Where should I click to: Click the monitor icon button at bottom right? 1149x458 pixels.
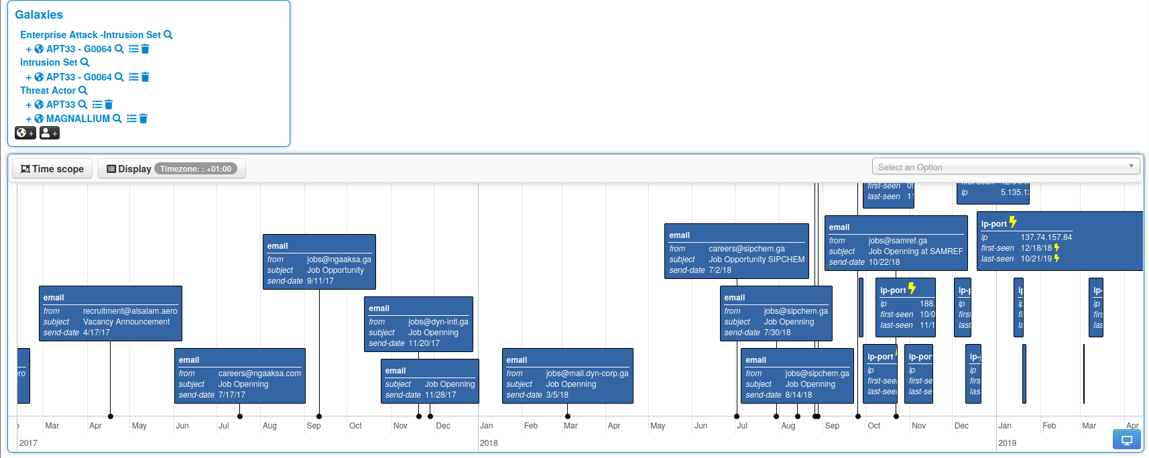coord(1126,440)
